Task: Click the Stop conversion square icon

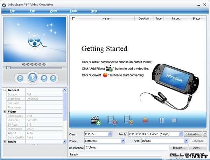Action: (x=174, y=120)
